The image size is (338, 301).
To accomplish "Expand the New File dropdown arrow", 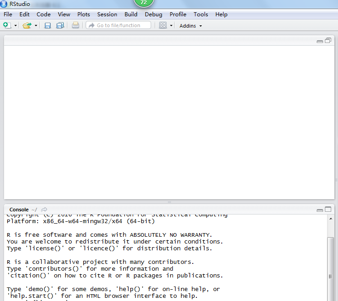I will [15, 26].
